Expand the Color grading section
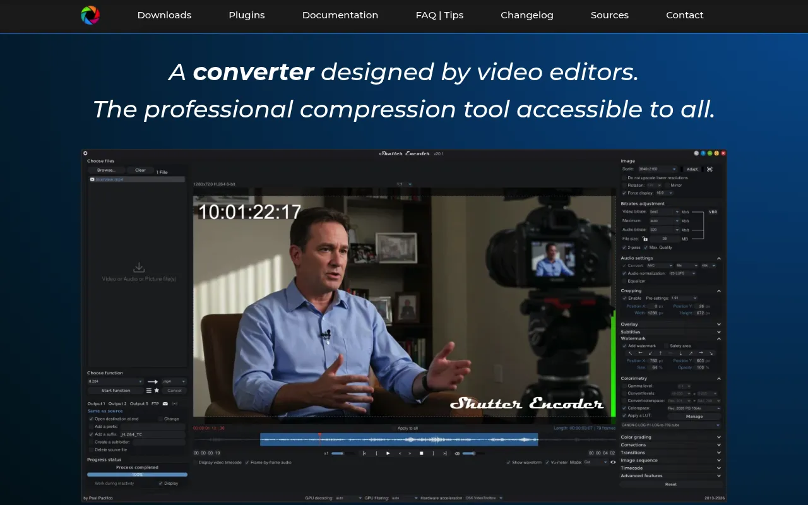808x505 pixels. pyautogui.click(x=670, y=437)
